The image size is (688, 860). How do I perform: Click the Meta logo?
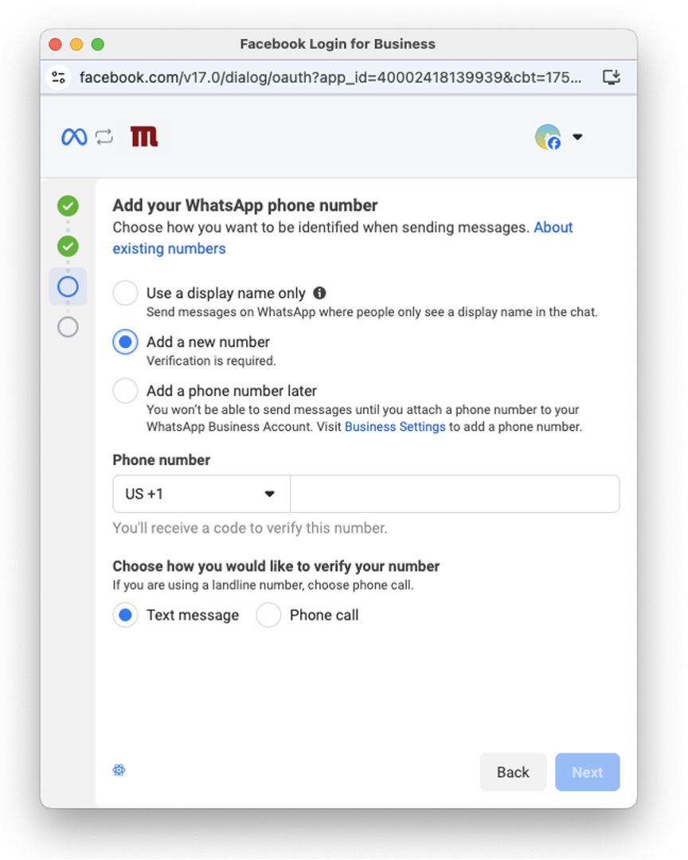[x=74, y=136]
